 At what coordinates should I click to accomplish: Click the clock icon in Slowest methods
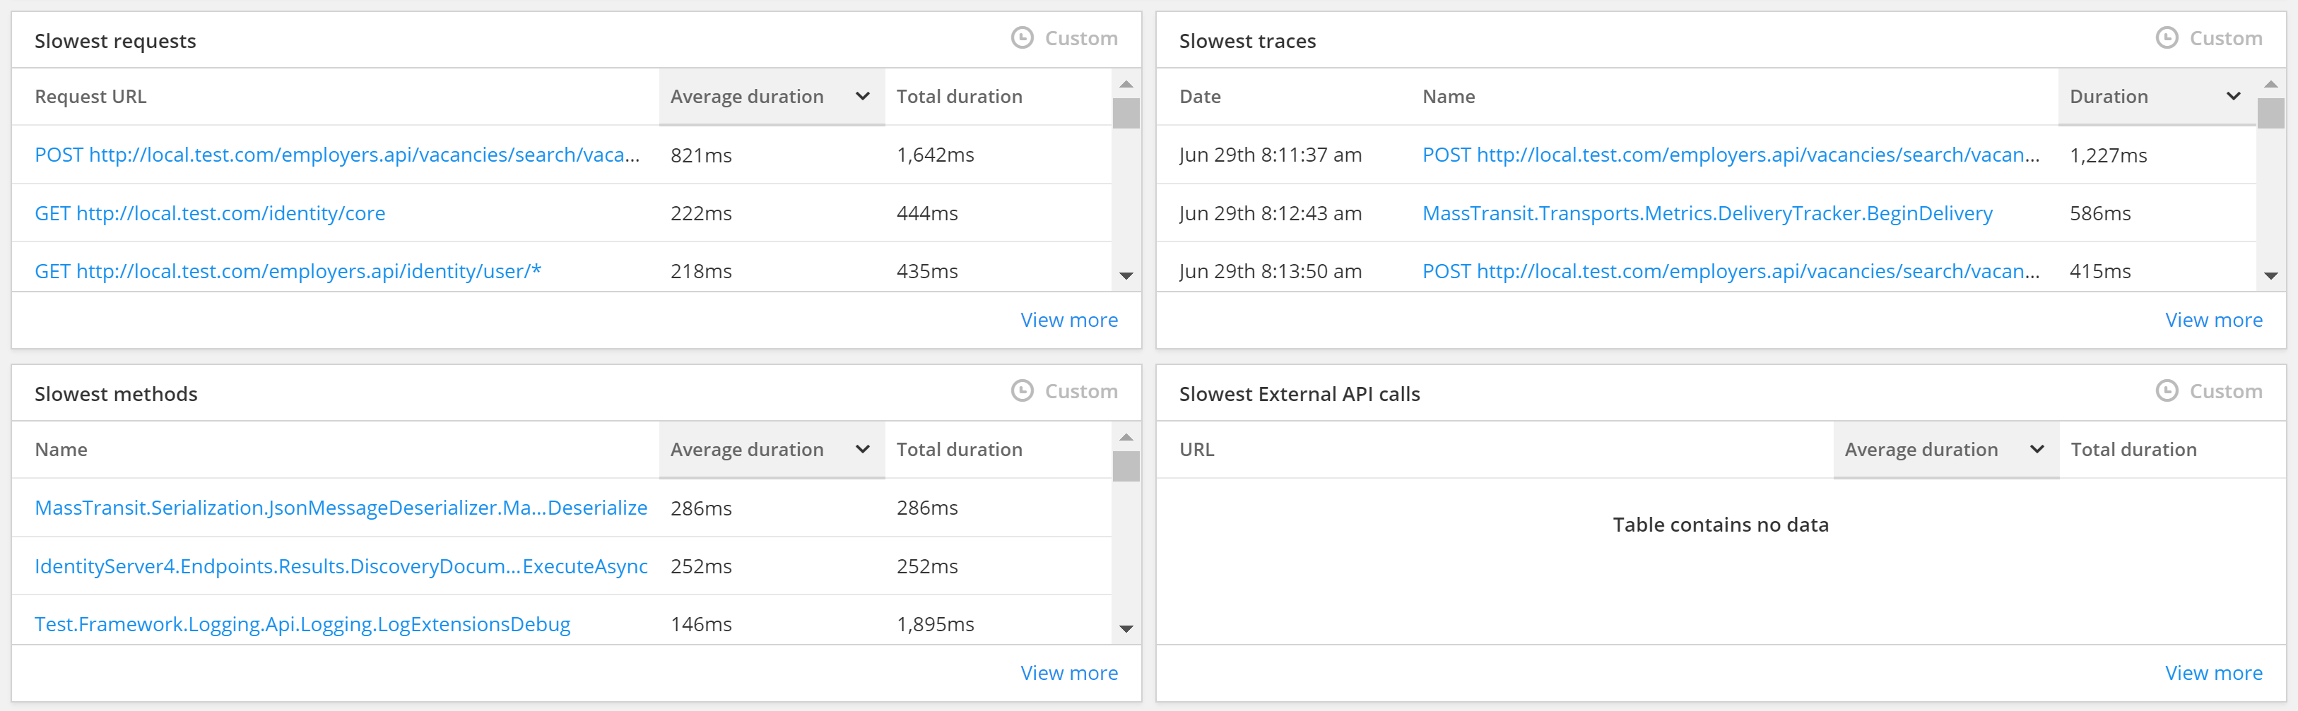tap(1021, 390)
